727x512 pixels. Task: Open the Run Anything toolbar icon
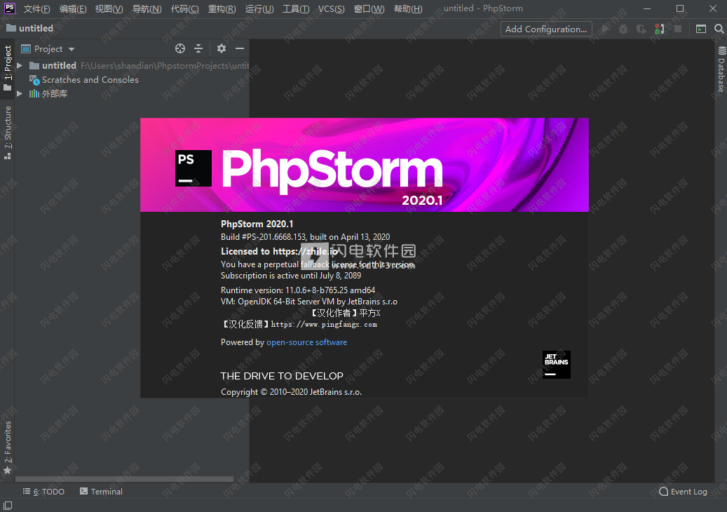pyautogui.click(x=701, y=29)
